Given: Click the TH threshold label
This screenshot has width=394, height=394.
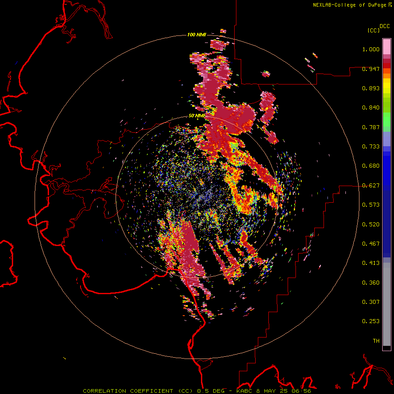Looking at the screenshot, I should pos(376,341).
